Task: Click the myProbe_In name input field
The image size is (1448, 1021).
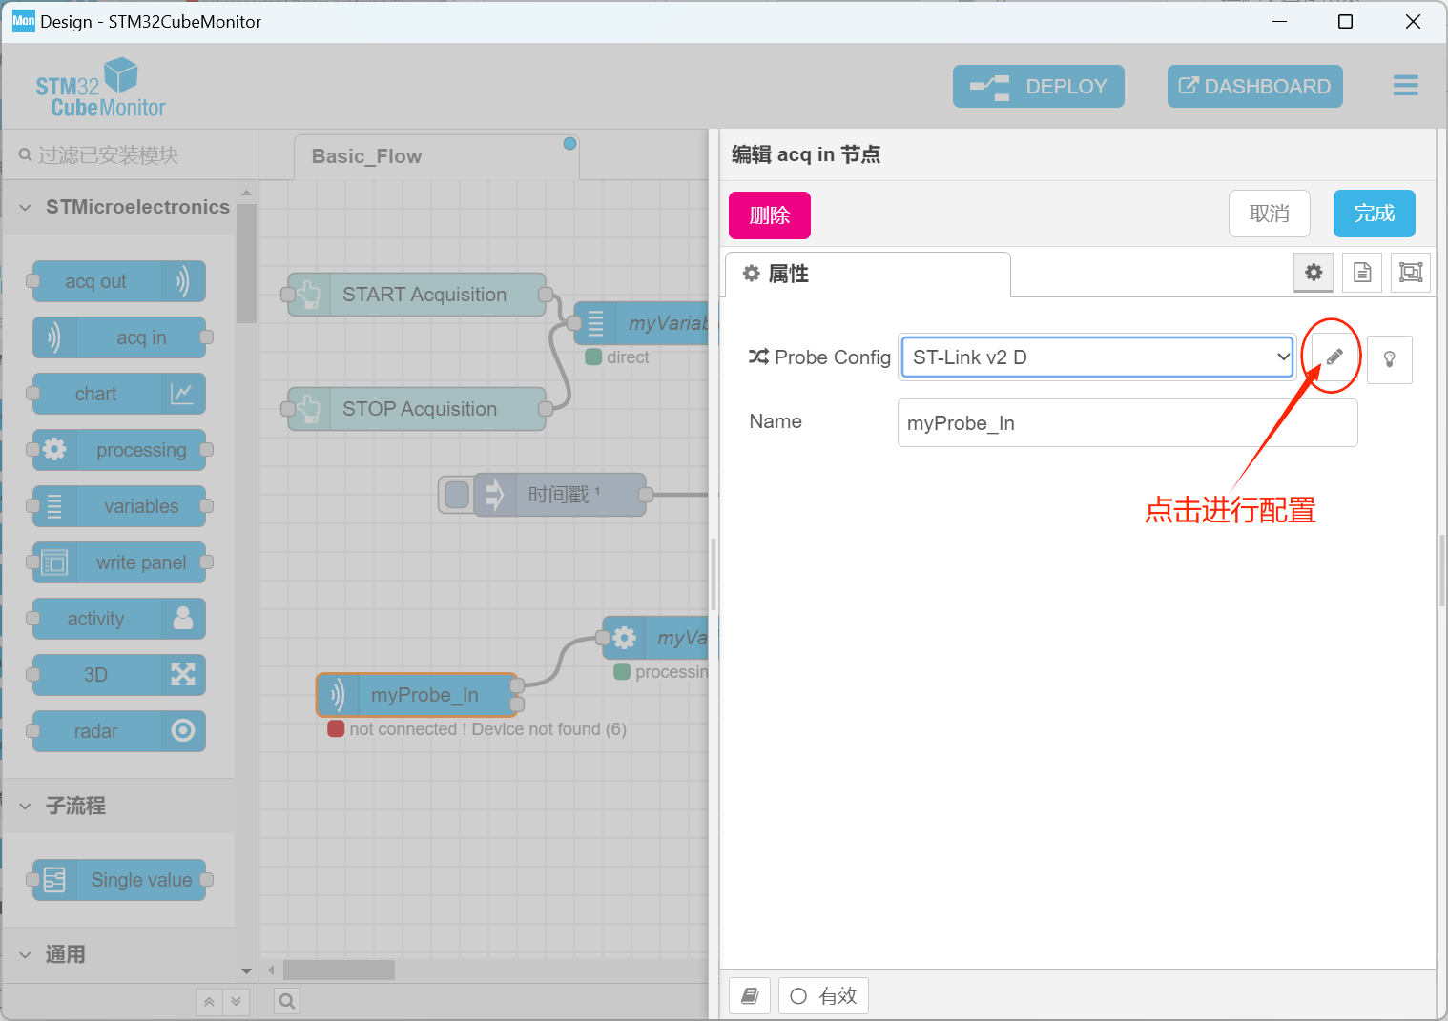Action: click(x=1127, y=422)
